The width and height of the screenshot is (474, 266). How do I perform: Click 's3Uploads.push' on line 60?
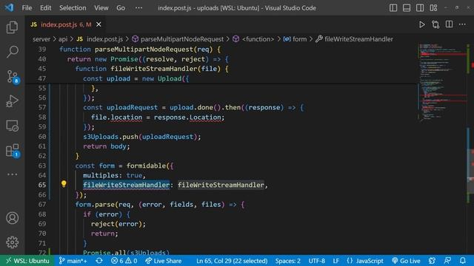110,137
